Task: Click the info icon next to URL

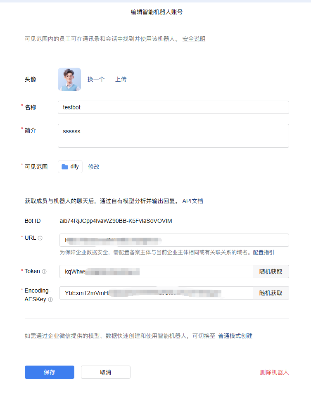Action: coord(40,238)
